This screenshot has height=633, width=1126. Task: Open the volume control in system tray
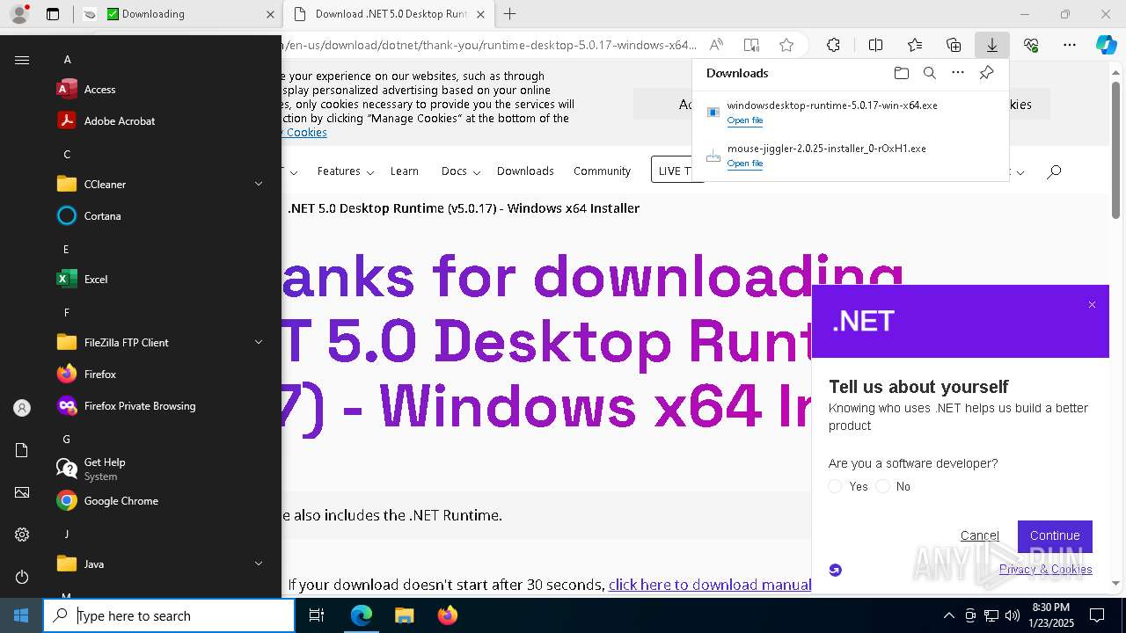click(1012, 615)
